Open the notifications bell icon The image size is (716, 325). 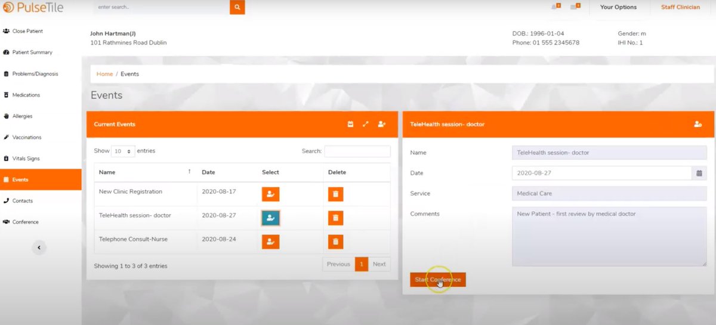tap(555, 7)
